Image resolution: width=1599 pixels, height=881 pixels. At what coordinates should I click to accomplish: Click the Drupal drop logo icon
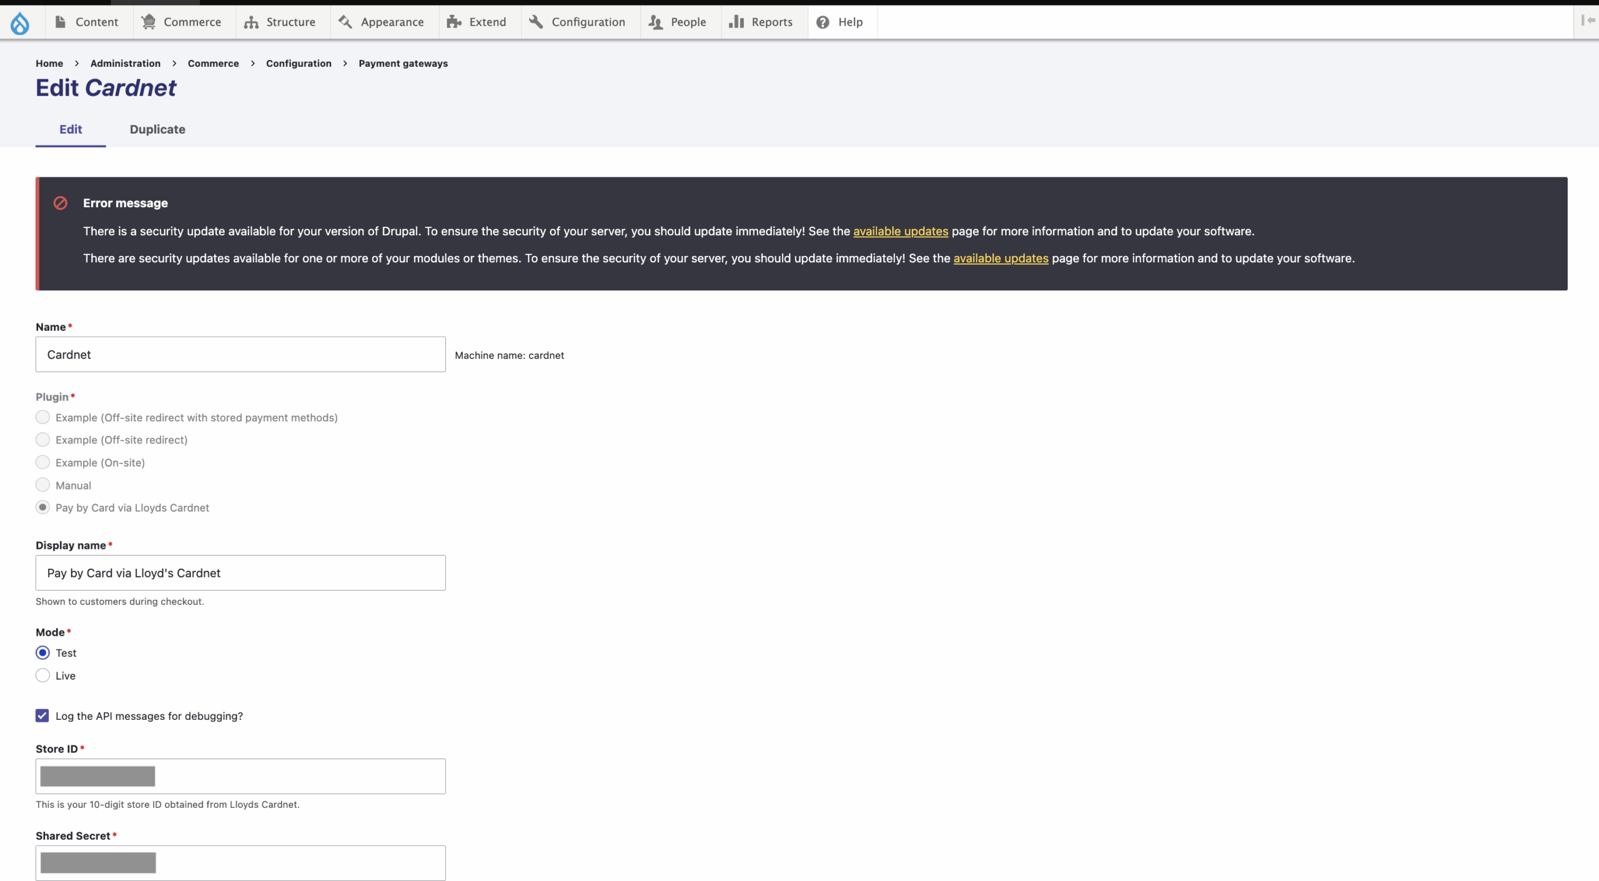pyautogui.click(x=20, y=22)
